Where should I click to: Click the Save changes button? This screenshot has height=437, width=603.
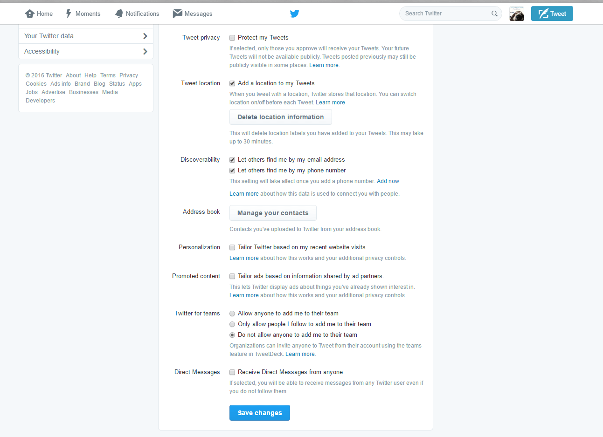point(260,413)
